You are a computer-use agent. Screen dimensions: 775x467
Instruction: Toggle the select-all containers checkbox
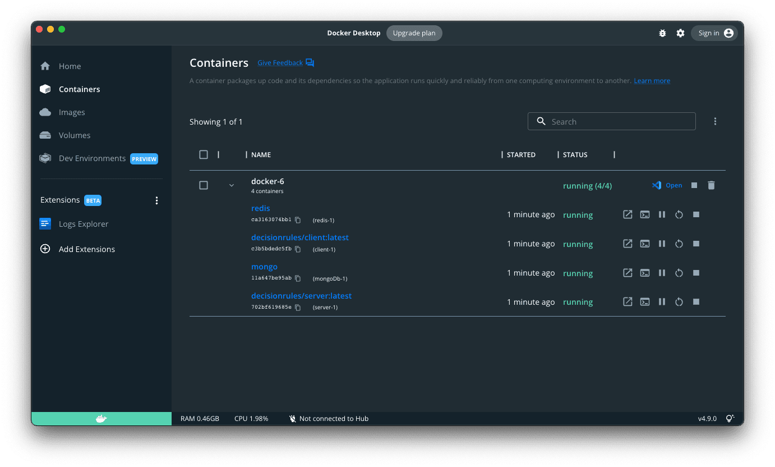point(204,154)
